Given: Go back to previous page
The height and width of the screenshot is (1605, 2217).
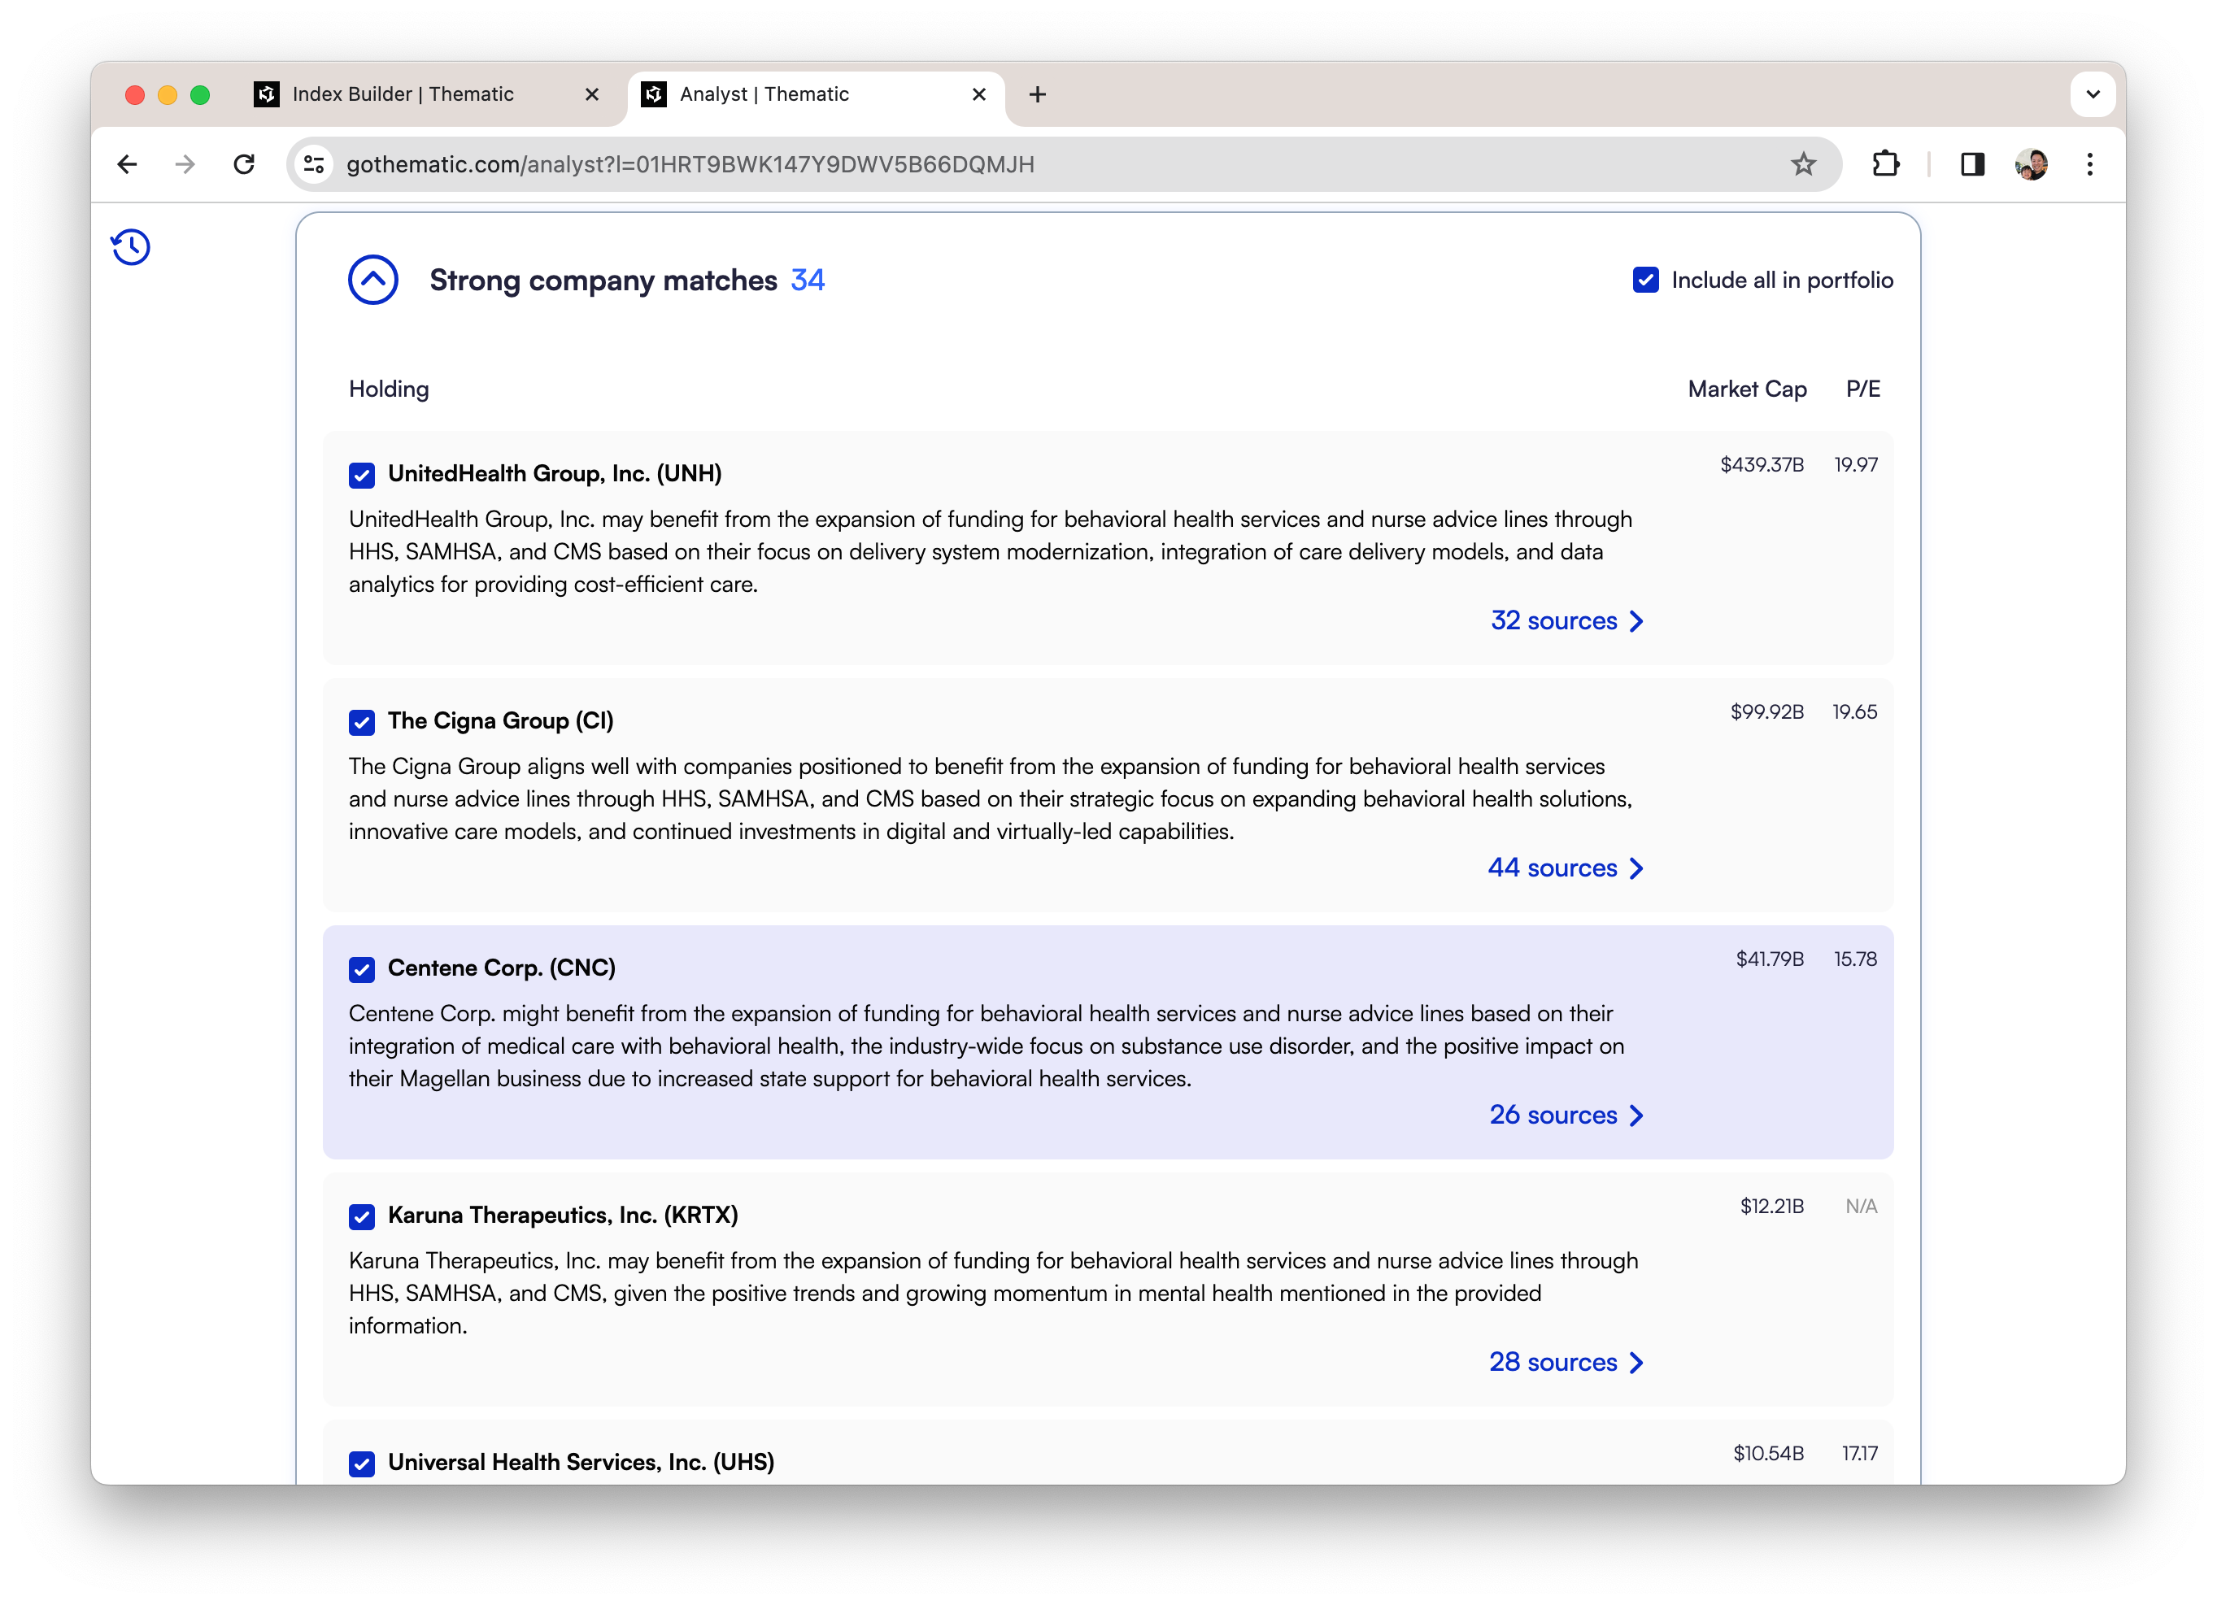Looking at the screenshot, I should [127, 164].
